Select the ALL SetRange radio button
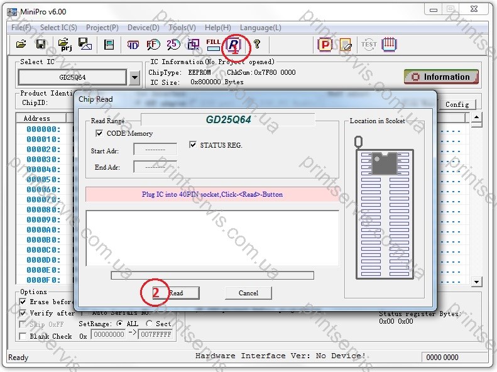 point(119,324)
